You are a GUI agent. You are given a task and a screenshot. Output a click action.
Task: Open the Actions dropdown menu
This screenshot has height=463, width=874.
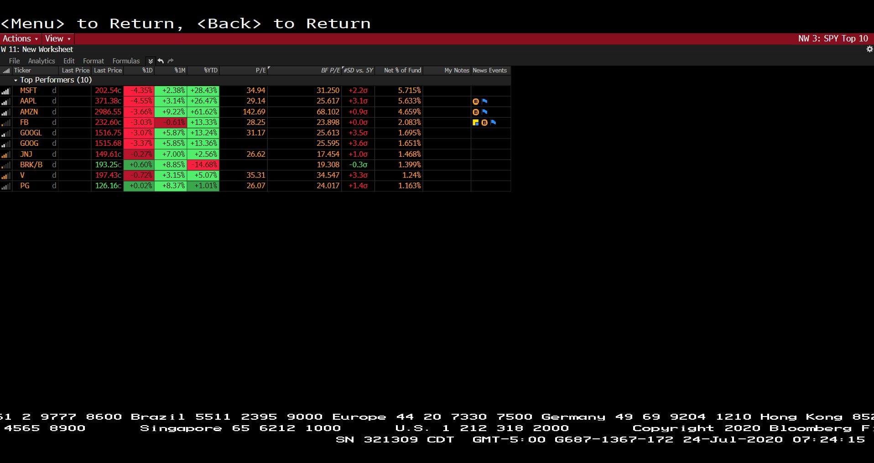[21, 38]
